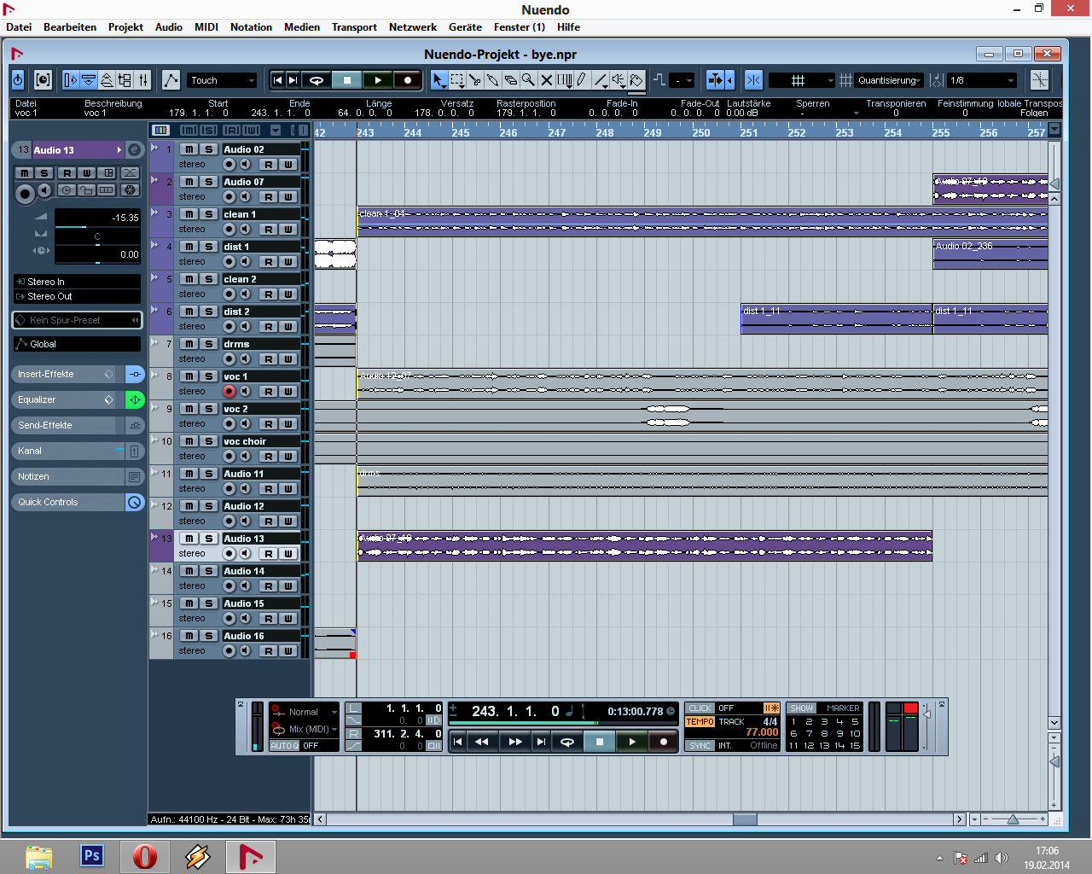Click SYNC button in transport panel
The height and width of the screenshot is (874, 1092).
click(700, 746)
